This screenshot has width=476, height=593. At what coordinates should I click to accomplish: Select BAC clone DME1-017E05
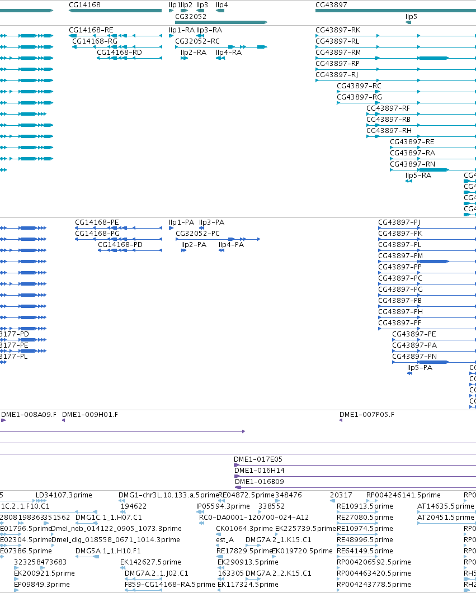click(x=258, y=459)
